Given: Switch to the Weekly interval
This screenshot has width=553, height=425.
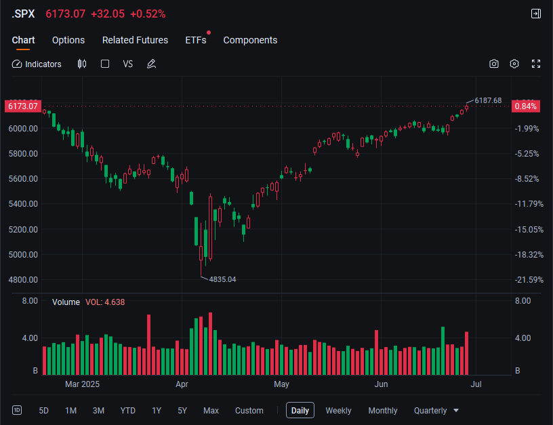Looking at the screenshot, I should [x=338, y=411].
